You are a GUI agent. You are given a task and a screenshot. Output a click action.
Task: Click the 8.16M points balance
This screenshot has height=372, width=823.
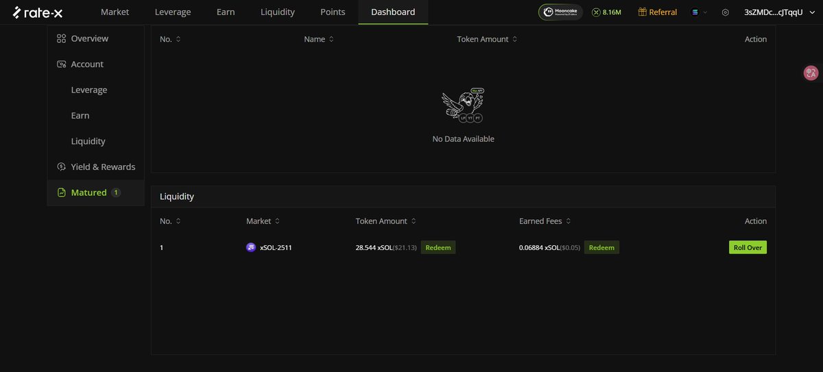point(607,12)
